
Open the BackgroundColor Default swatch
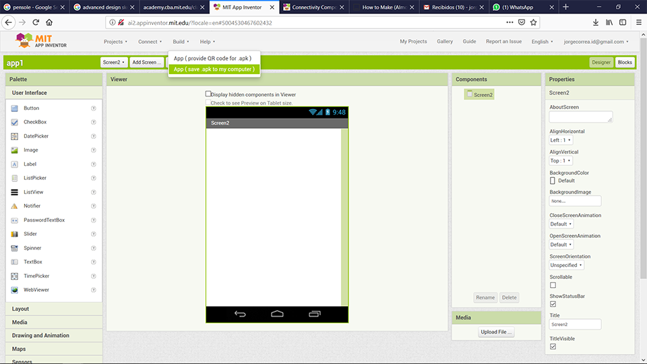(553, 181)
